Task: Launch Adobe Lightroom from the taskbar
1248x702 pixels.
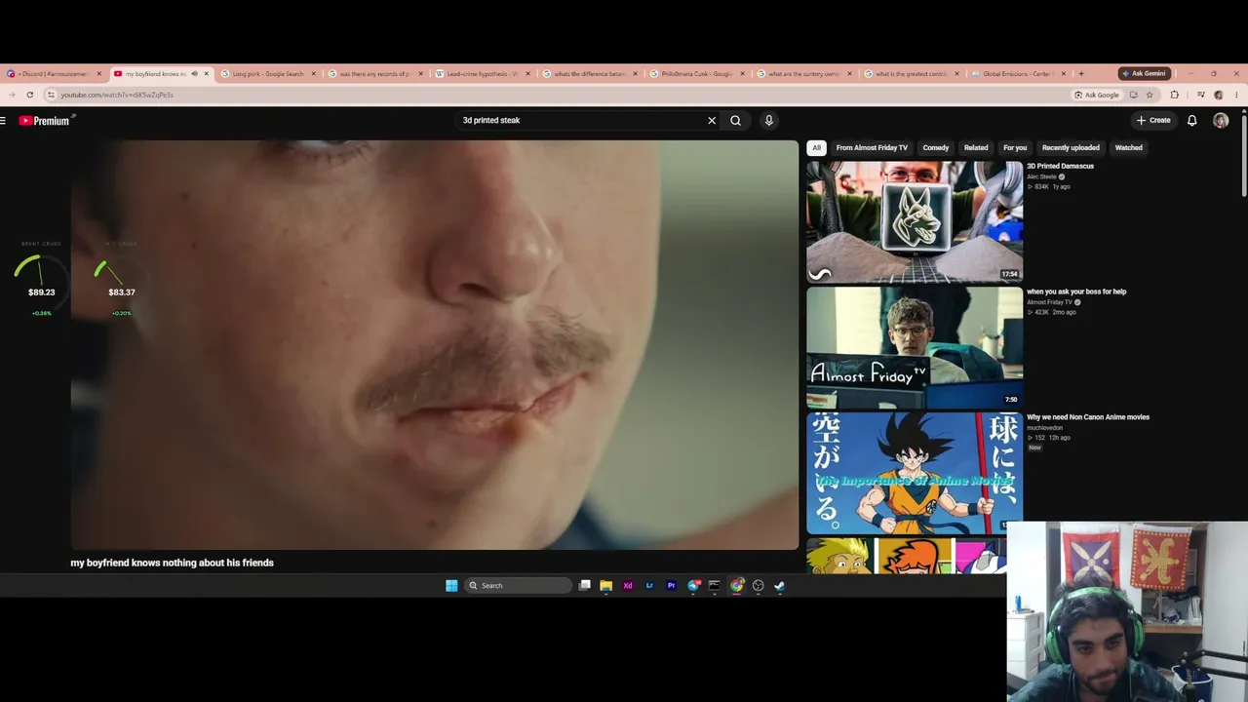Action: click(649, 586)
